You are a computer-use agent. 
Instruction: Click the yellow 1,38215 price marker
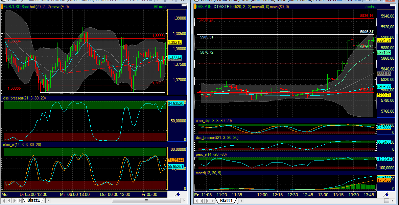coord(175,42)
